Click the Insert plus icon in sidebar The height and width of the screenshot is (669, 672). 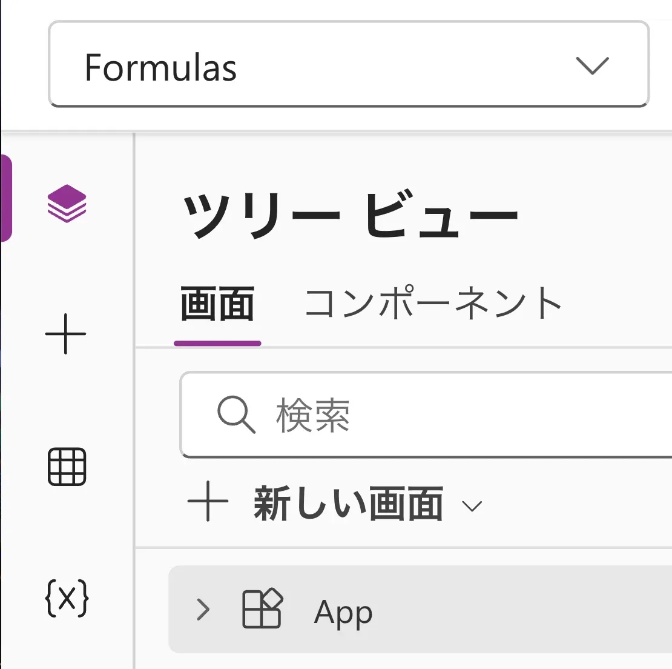[65, 334]
